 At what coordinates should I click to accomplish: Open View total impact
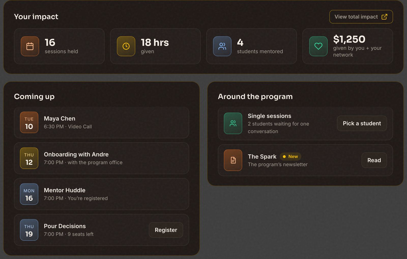361,17
